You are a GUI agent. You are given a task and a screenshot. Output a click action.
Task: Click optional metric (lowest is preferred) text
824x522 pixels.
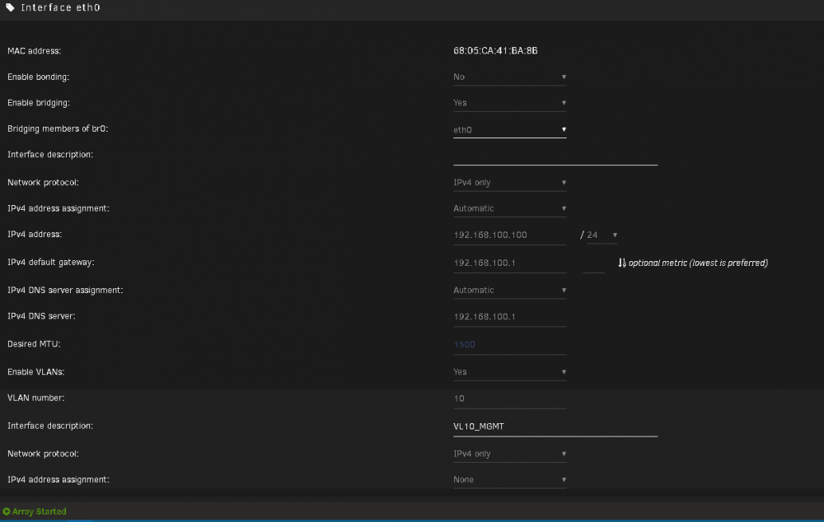click(x=698, y=263)
